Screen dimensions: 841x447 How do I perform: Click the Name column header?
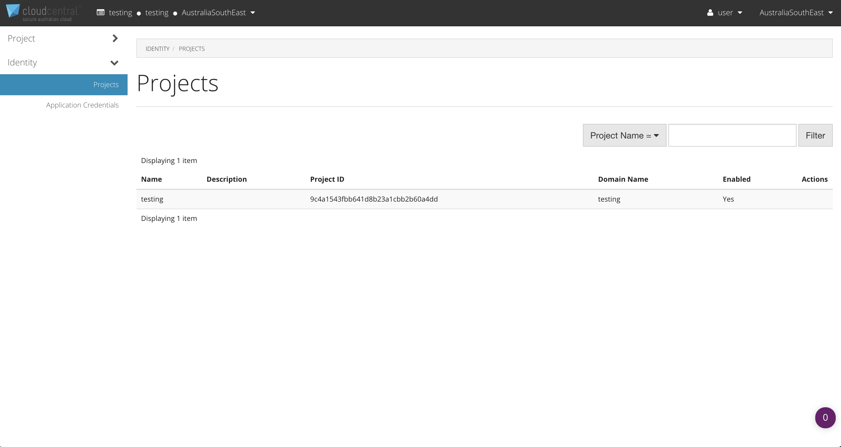pyautogui.click(x=152, y=179)
